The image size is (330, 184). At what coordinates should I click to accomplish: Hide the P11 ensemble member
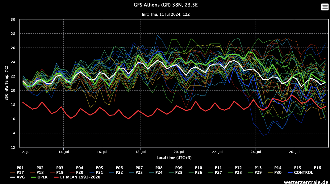pyautogui.click(x=215, y=168)
